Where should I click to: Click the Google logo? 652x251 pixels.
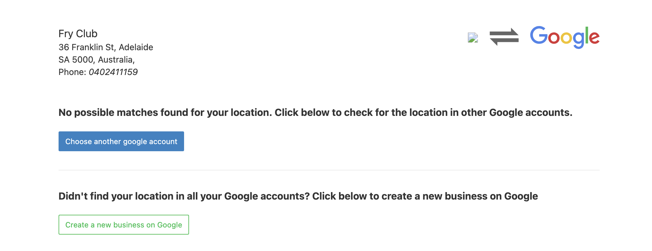click(x=565, y=37)
